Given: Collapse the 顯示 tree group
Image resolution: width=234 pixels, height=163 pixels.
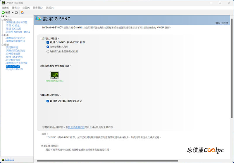Looking at the screenshot, I should pyautogui.click(x=2, y=45).
